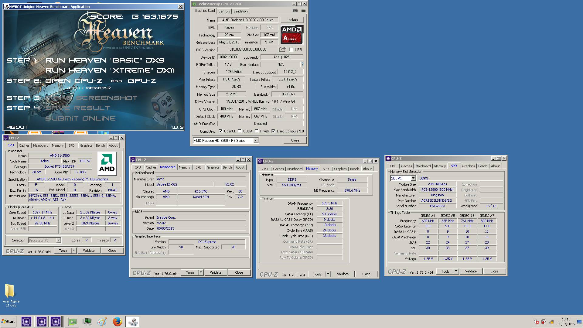Click the Start button on the taskbar
This screenshot has width=583, height=328.
tap(9, 322)
